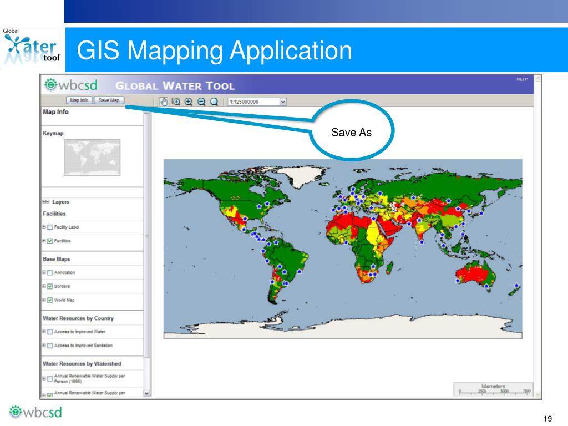568x426 pixels.
Task: Click the Save Map button
Action: pos(109,100)
